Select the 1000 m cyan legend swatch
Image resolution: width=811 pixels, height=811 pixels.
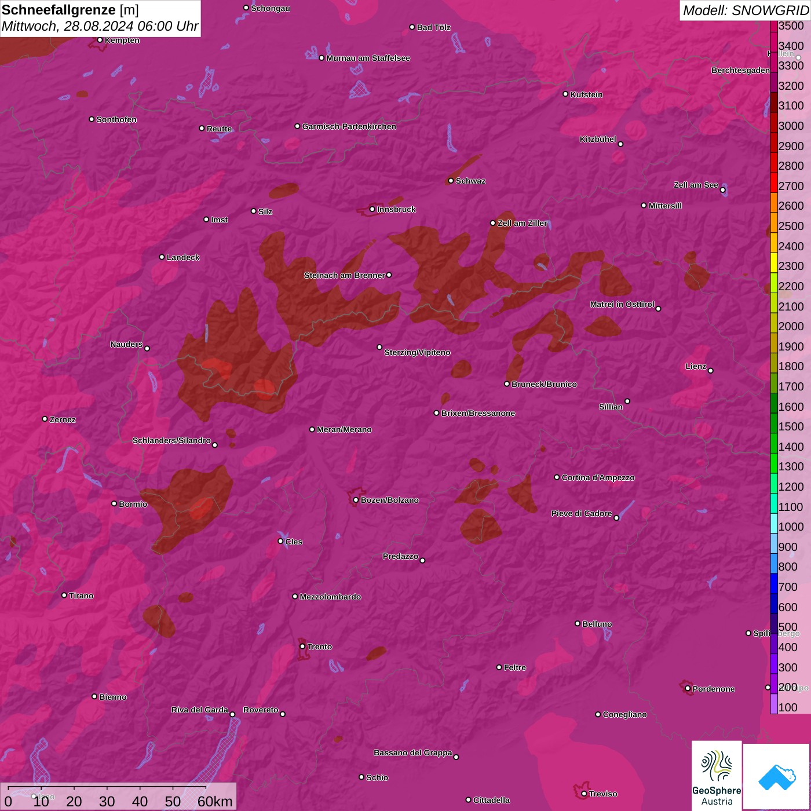click(773, 524)
